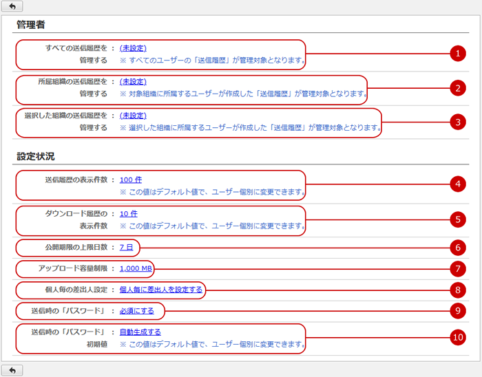Screen dimensions: 482x377
Task: Click the 自動生成する password default link
Action: pyautogui.click(x=140, y=332)
